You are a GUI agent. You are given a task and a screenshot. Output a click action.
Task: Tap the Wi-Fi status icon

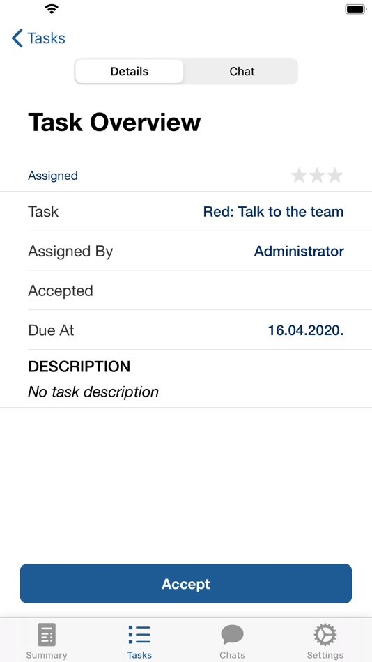pyautogui.click(x=52, y=9)
